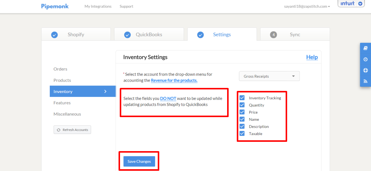Switch to the QuickBooks tab
Image resolution: width=371 pixels, height=171 pixels.
tap(149, 34)
